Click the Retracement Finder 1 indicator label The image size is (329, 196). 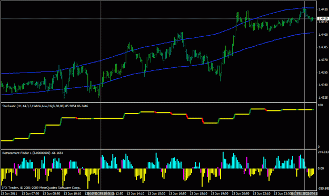click(x=33, y=153)
